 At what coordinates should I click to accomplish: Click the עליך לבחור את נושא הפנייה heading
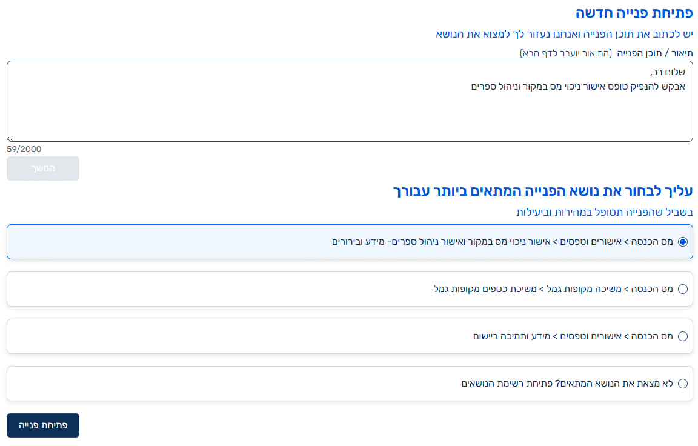point(543,191)
